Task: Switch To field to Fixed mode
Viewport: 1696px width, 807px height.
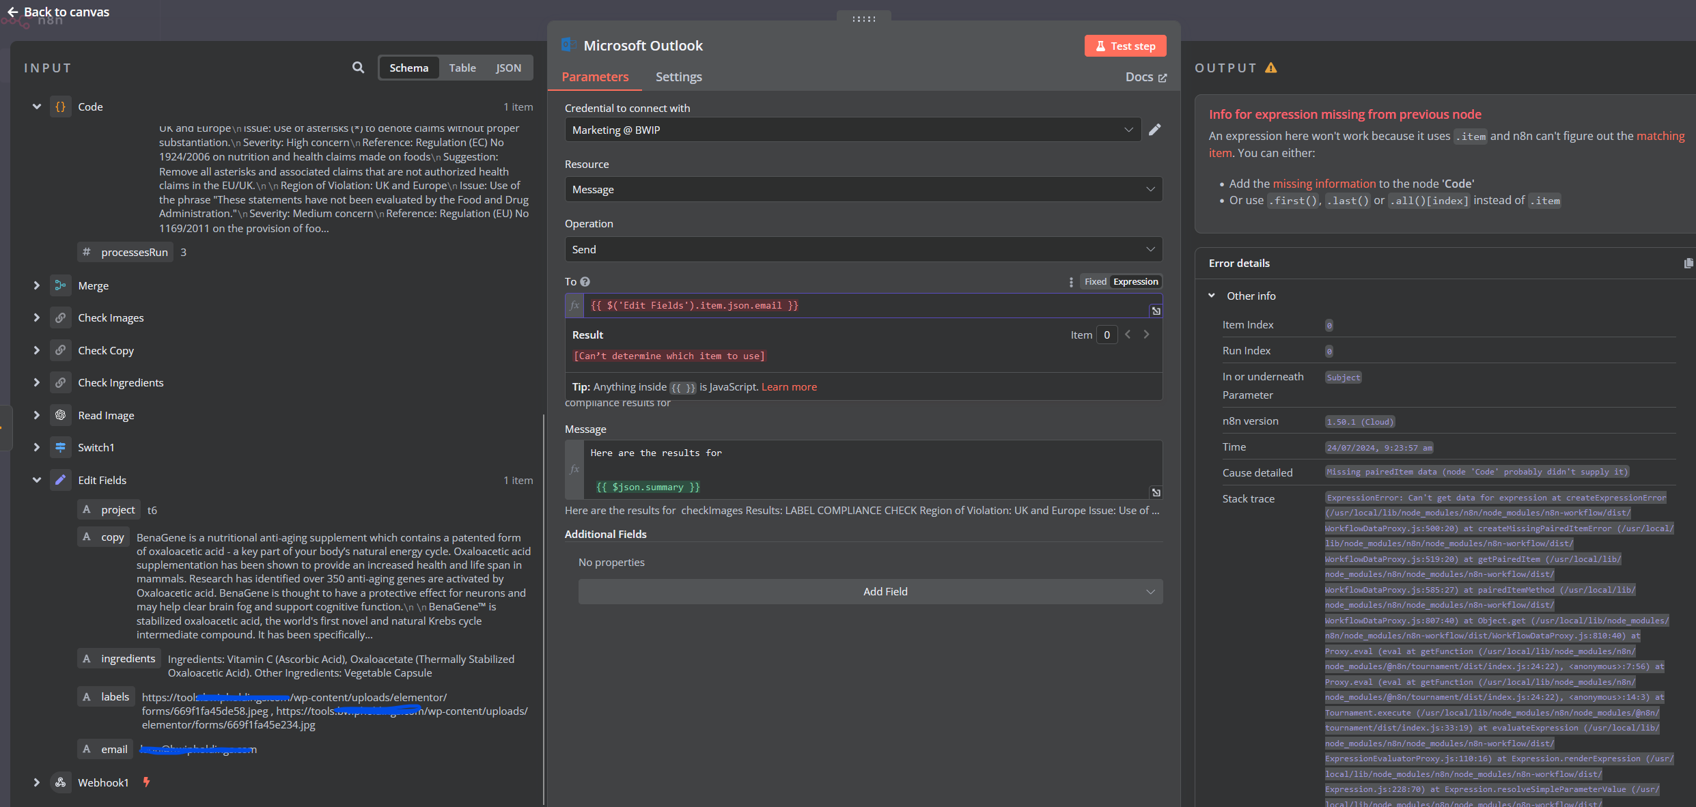Action: (1095, 281)
